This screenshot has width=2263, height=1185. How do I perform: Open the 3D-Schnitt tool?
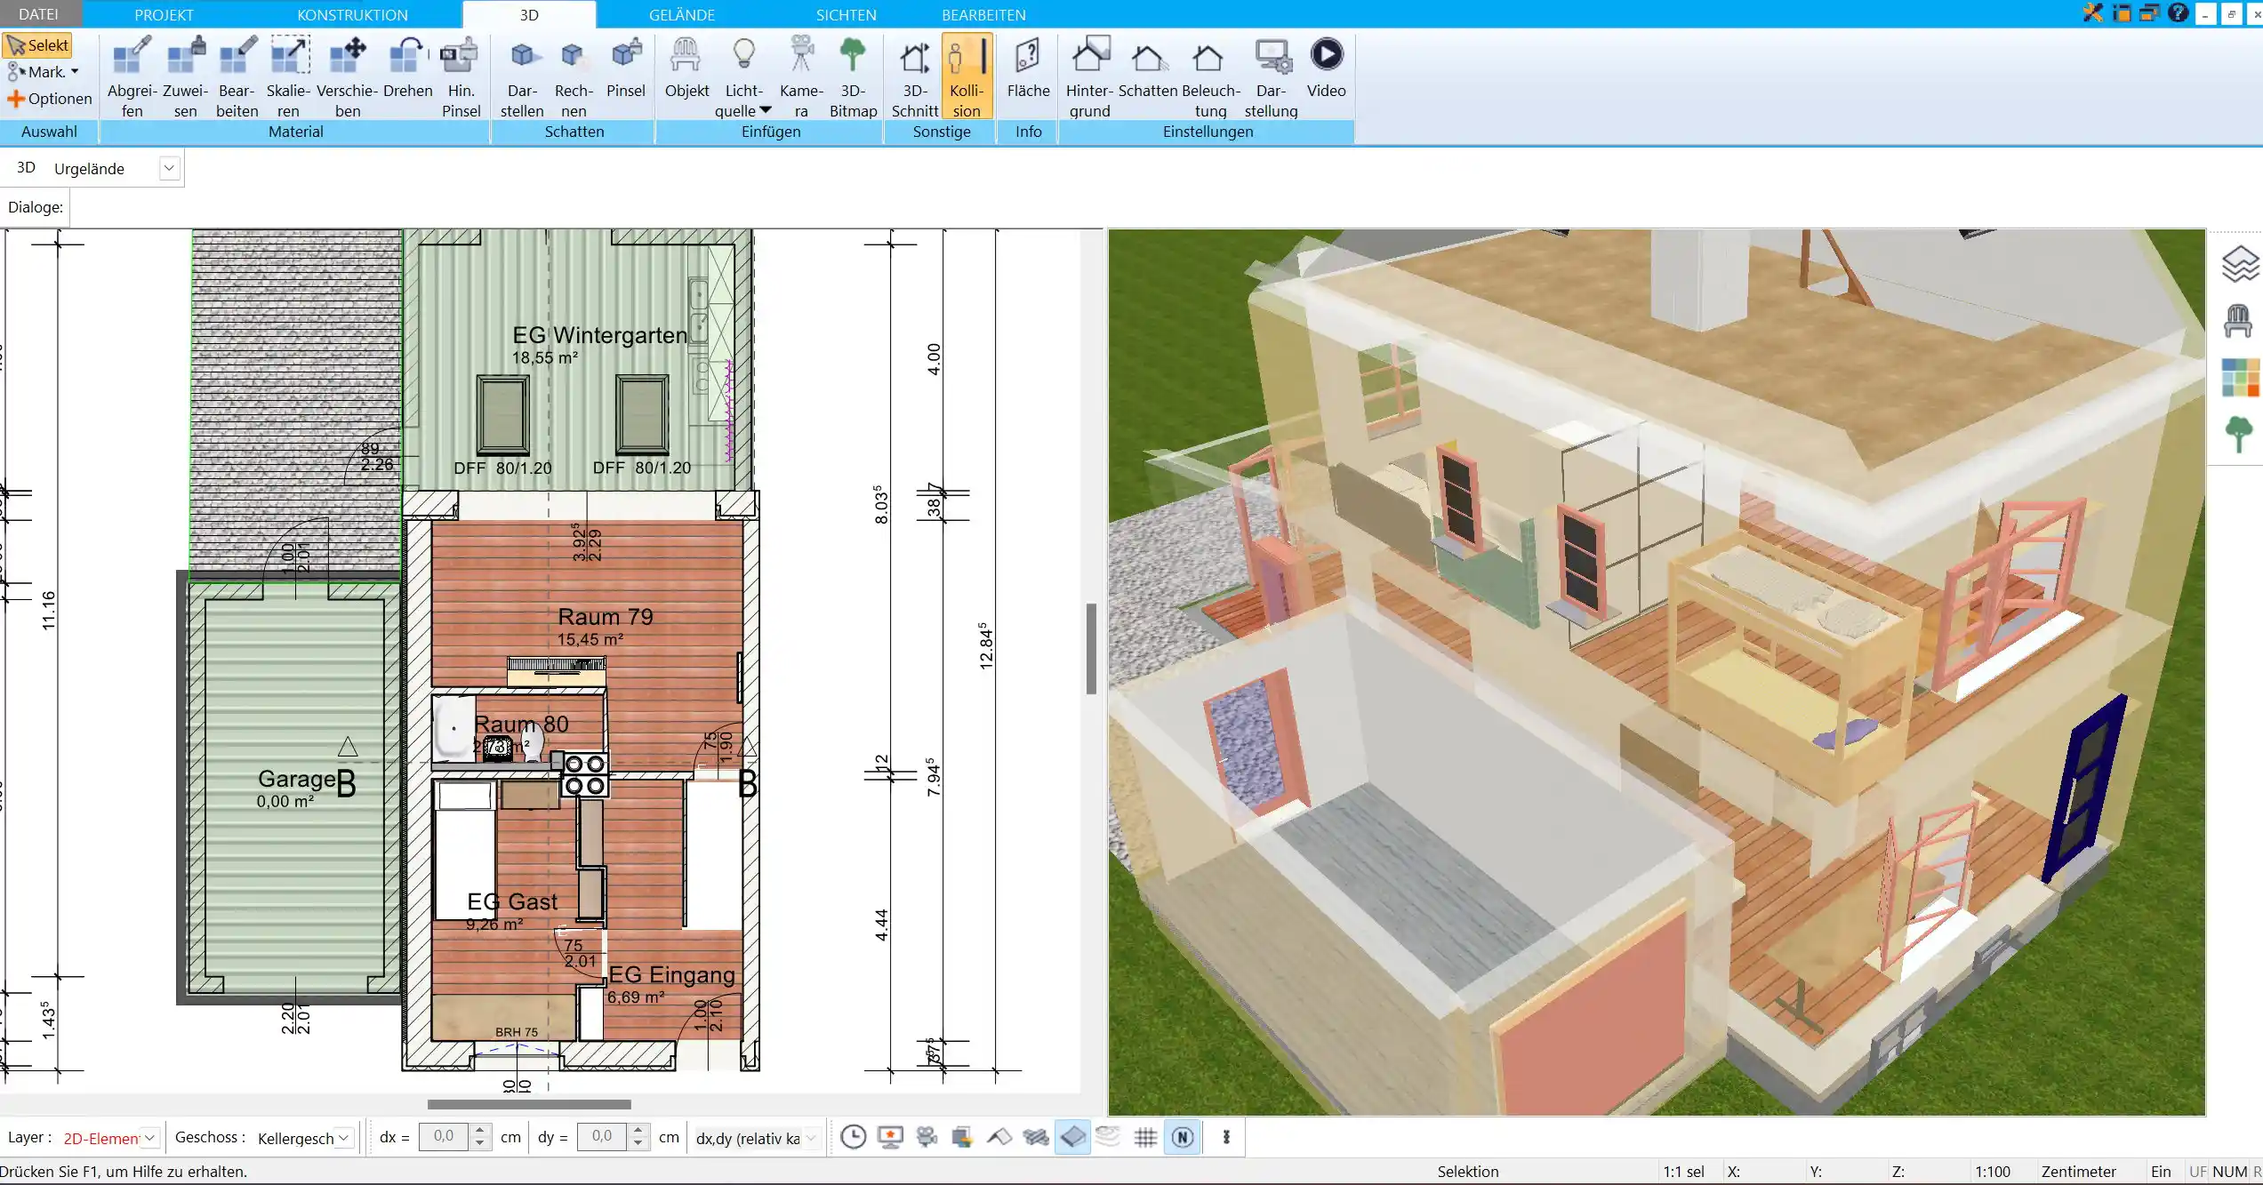pos(915,76)
